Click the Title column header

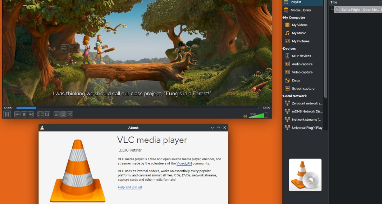coord(354,2)
